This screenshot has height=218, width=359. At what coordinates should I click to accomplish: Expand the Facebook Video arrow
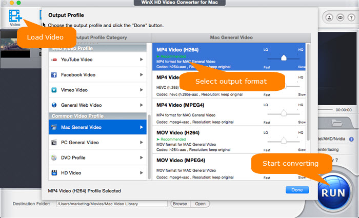click(142, 75)
